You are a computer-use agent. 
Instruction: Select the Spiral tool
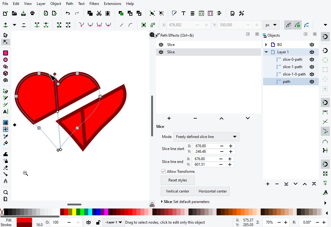pos(6,80)
